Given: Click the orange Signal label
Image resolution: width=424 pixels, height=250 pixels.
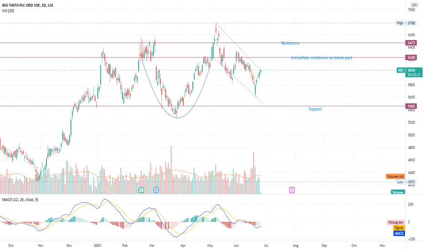Looking at the screenshot, I should [x=399, y=228].
